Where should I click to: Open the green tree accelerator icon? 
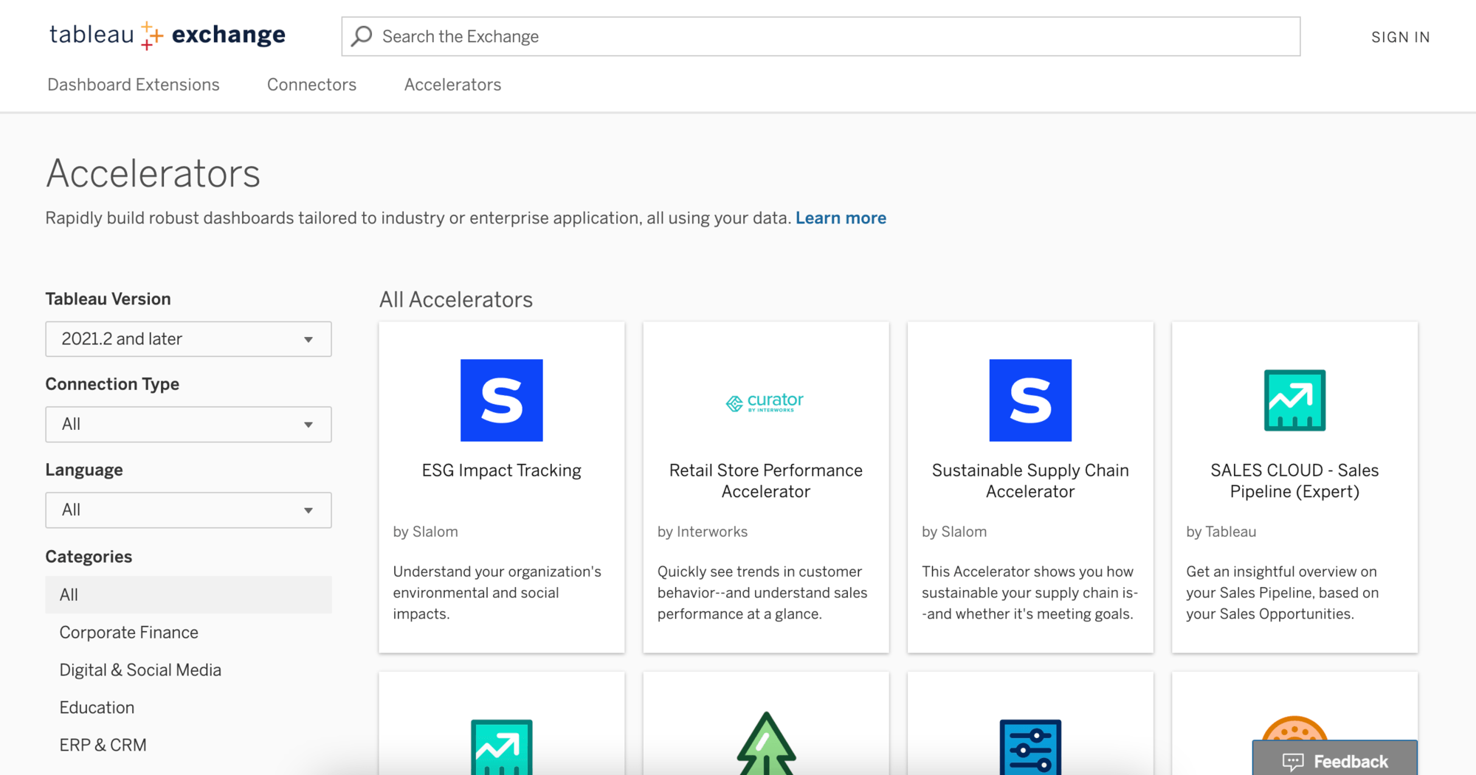click(765, 745)
